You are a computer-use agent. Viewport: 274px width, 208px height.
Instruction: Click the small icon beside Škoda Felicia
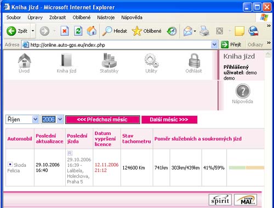click(x=10, y=165)
